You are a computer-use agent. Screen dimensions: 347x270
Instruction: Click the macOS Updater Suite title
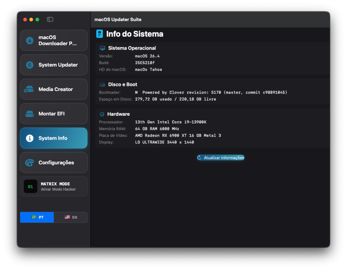(x=118, y=19)
